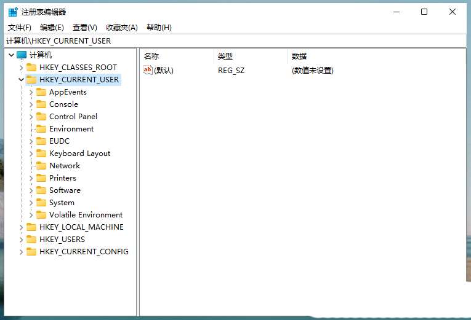The image size is (471, 320).
Task: Expand the HKEY_CLASSES_ROOT key
Action: point(21,68)
